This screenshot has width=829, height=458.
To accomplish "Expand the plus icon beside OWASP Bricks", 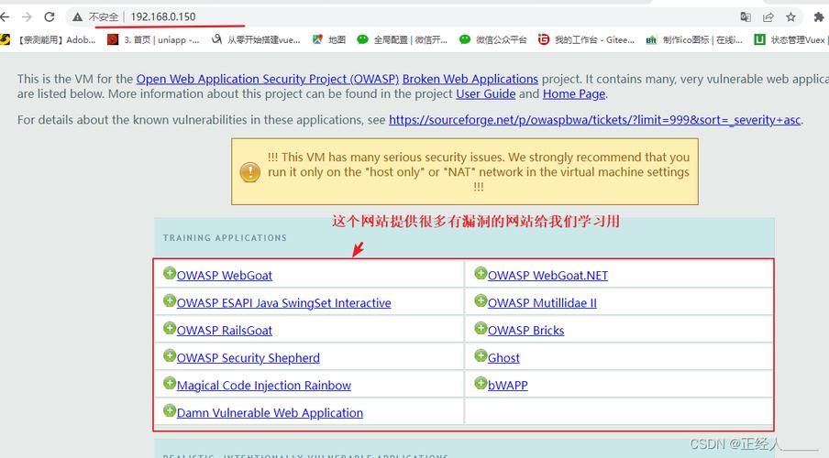I will [480, 328].
